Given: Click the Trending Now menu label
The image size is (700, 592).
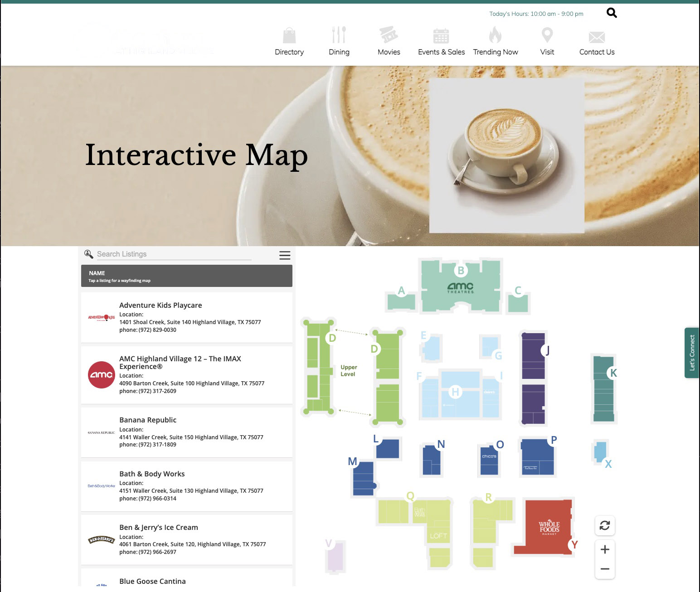Looking at the screenshot, I should pyautogui.click(x=496, y=52).
